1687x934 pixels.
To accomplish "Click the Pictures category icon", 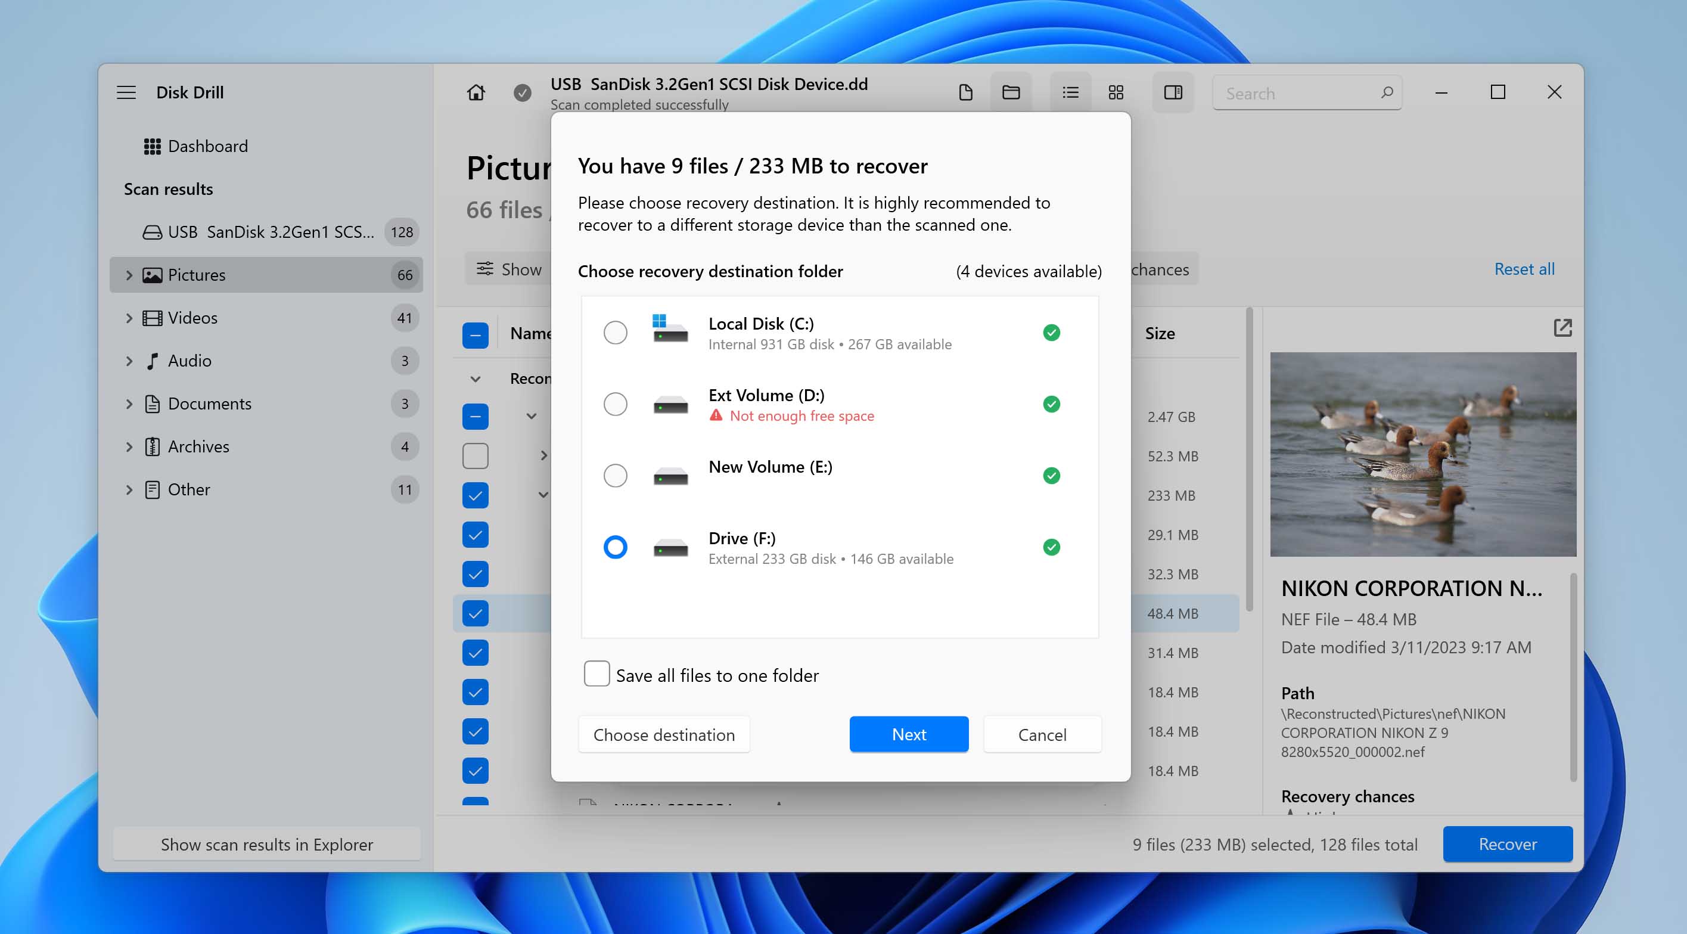I will pyautogui.click(x=152, y=275).
